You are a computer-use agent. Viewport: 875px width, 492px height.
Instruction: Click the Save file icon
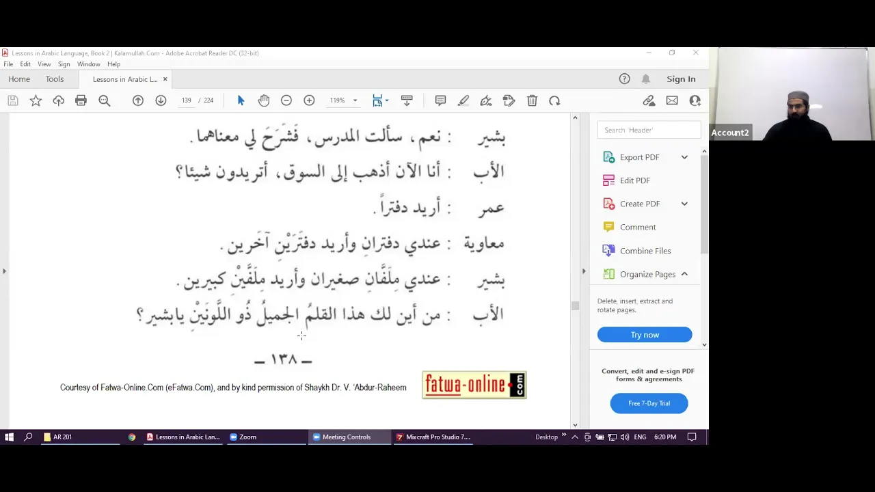tap(13, 100)
